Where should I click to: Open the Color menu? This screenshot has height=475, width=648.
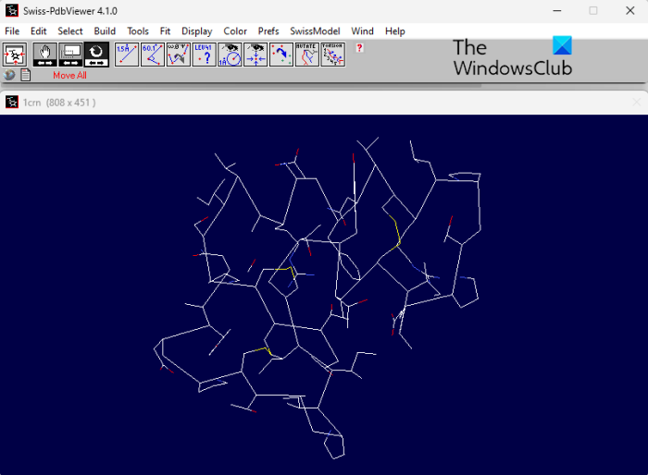[235, 30]
